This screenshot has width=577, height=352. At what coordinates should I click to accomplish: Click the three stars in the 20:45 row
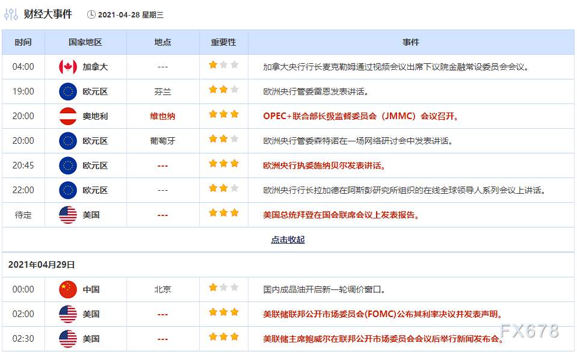click(x=224, y=164)
